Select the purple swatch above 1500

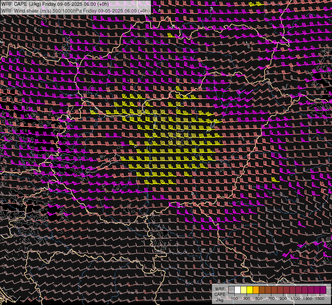coord(323,290)
